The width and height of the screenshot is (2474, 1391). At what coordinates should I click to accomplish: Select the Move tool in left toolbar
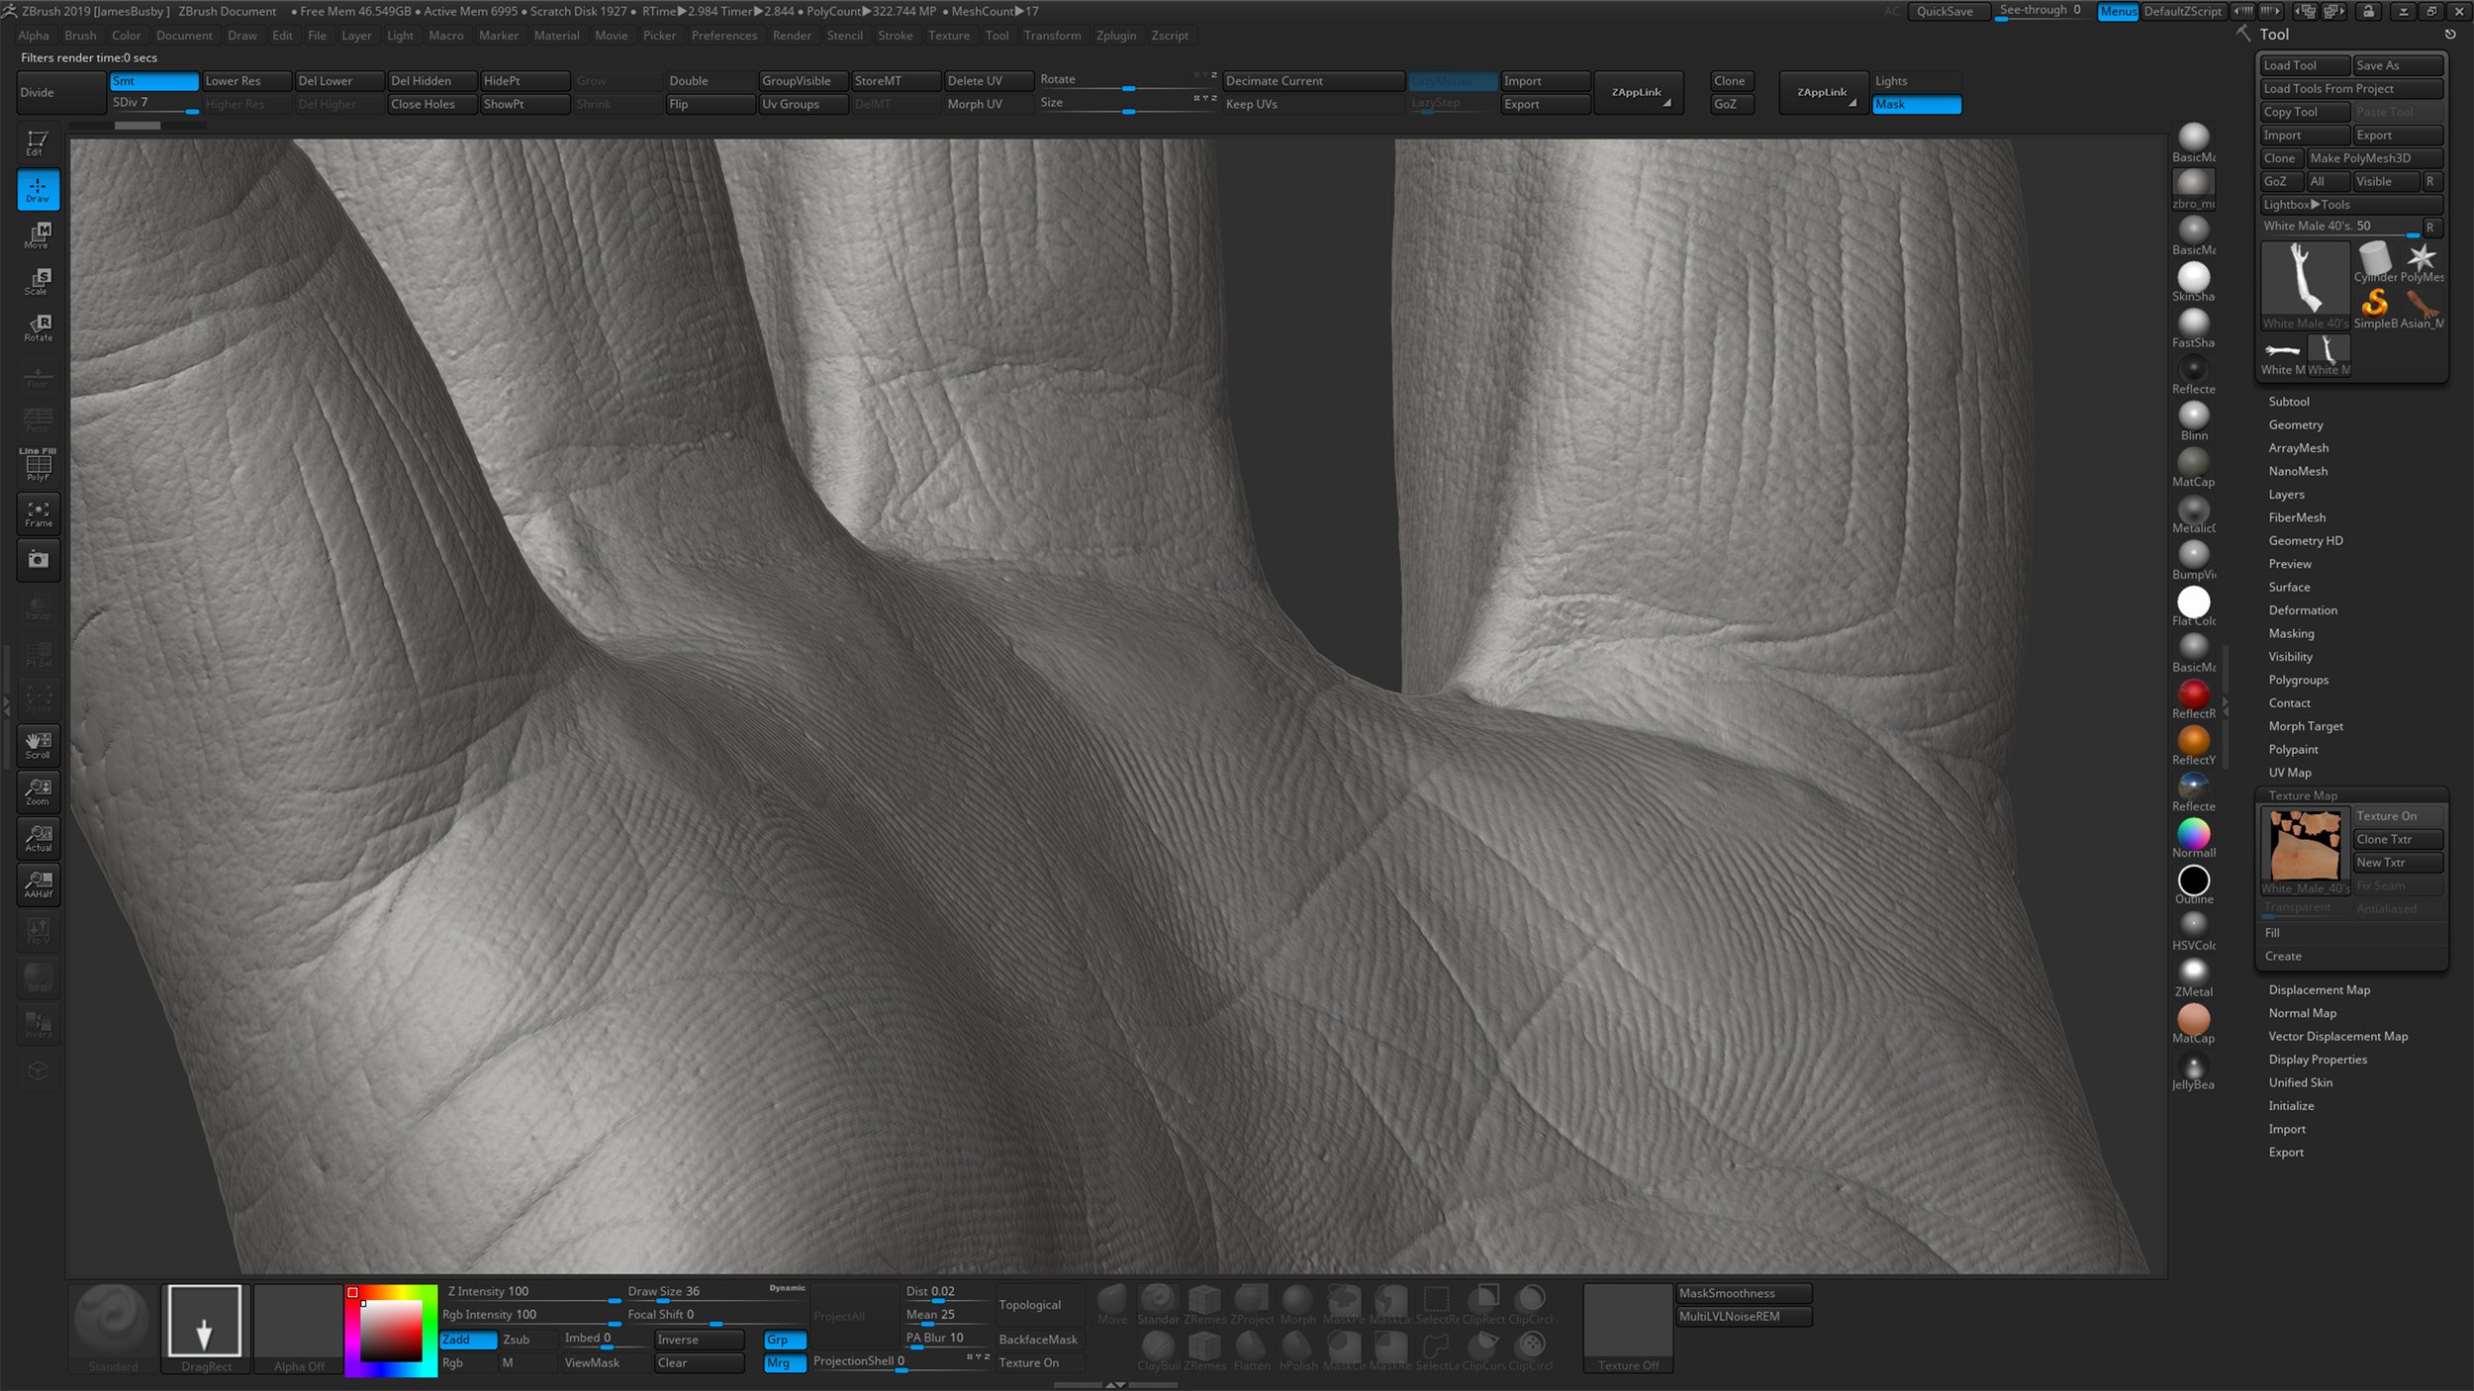[x=38, y=234]
